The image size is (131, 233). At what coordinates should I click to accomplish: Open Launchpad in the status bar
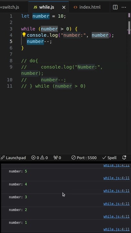[13, 158]
